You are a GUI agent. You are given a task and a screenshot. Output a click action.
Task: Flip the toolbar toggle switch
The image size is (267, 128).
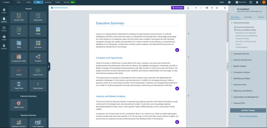(x=206, y=8)
